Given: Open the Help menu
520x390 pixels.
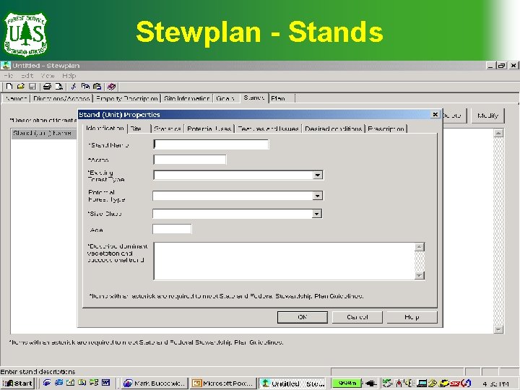Looking at the screenshot, I should point(69,76).
